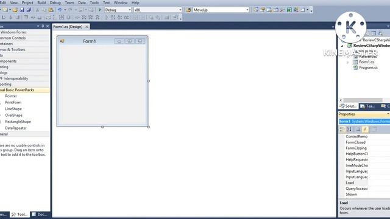Click the Open File folder icon in toolbar

[x=15, y=10]
